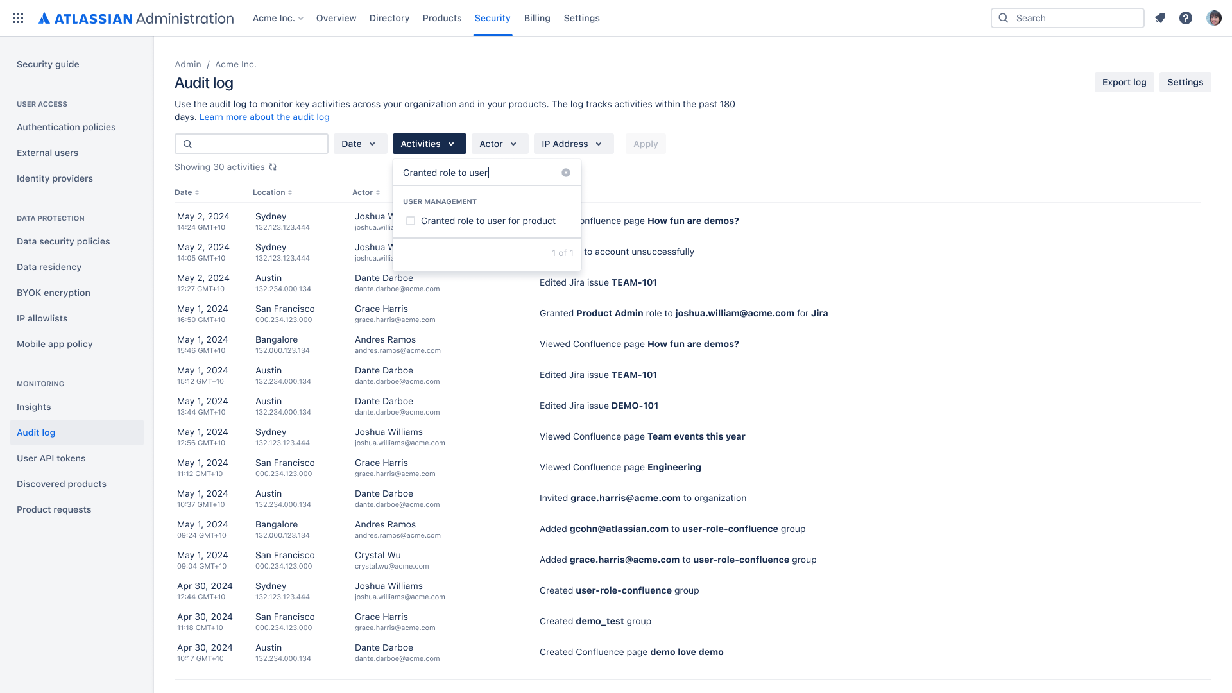Click the user avatar icon top right
1232x693 pixels.
click(x=1214, y=18)
